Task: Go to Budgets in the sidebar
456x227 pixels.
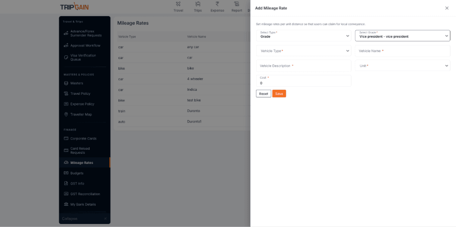Action: click(77, 173)
